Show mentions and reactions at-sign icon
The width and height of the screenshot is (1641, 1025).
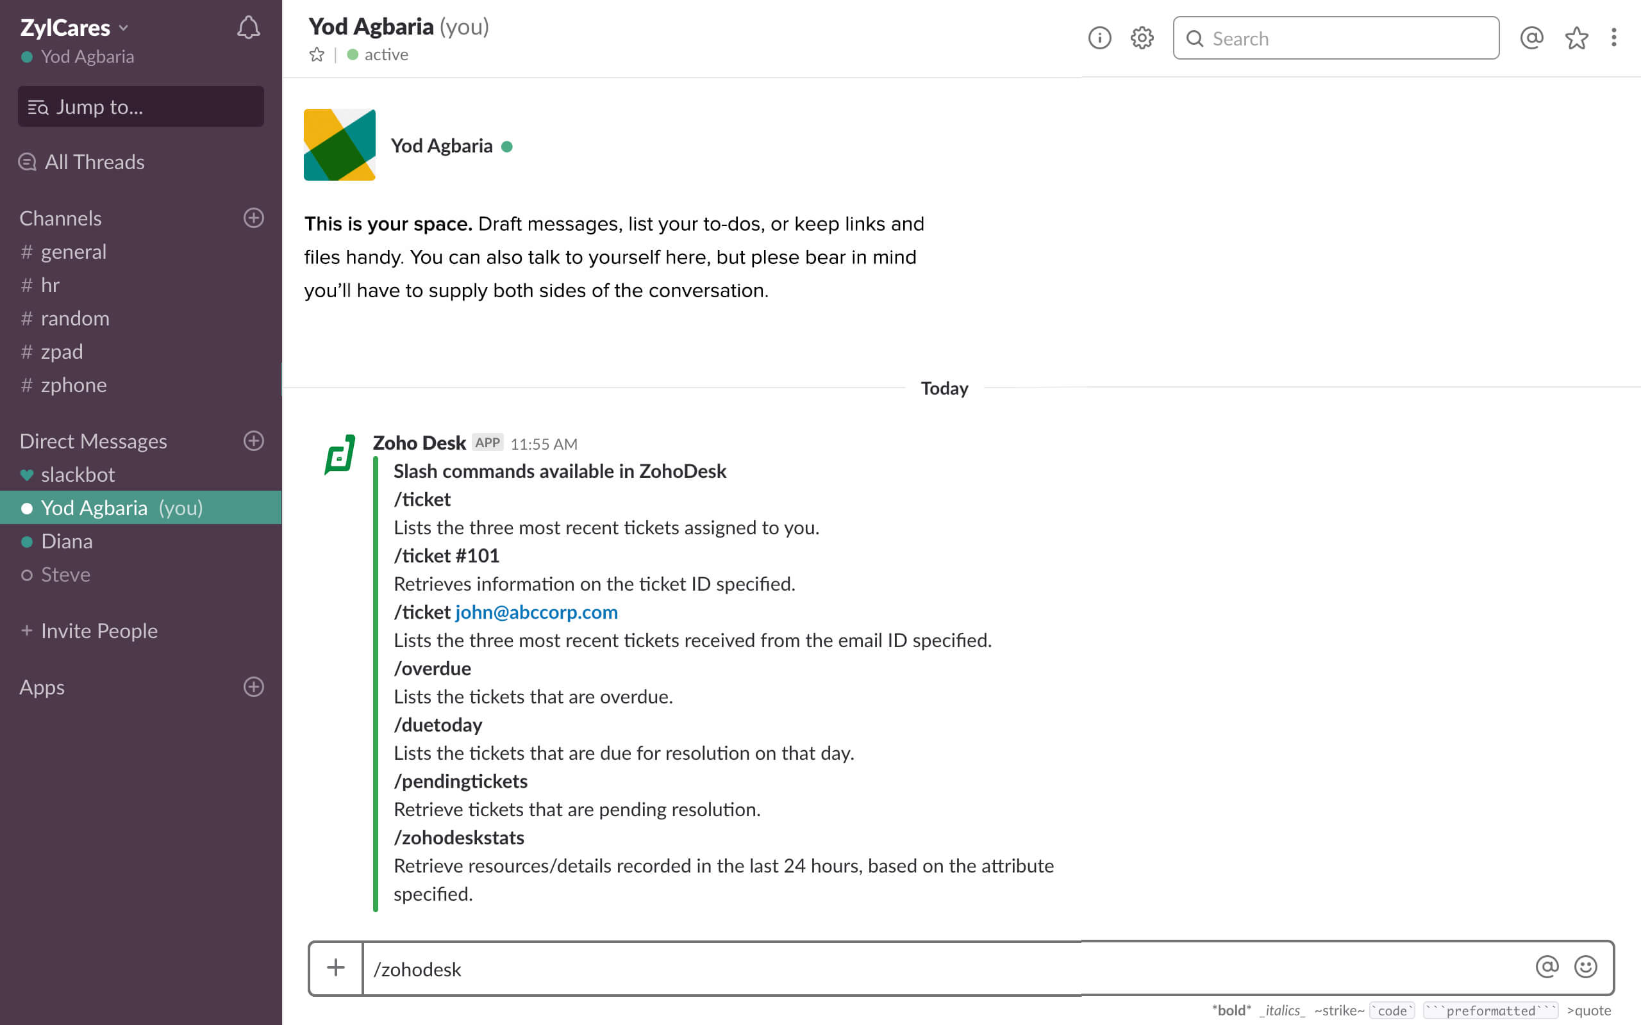tap(1532, 38)
